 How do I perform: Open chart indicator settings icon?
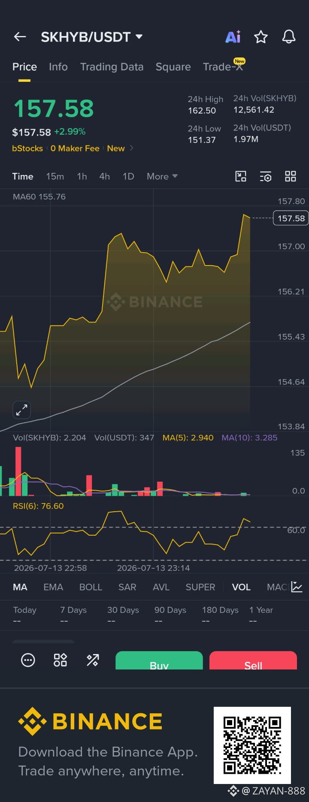(266, 176)
